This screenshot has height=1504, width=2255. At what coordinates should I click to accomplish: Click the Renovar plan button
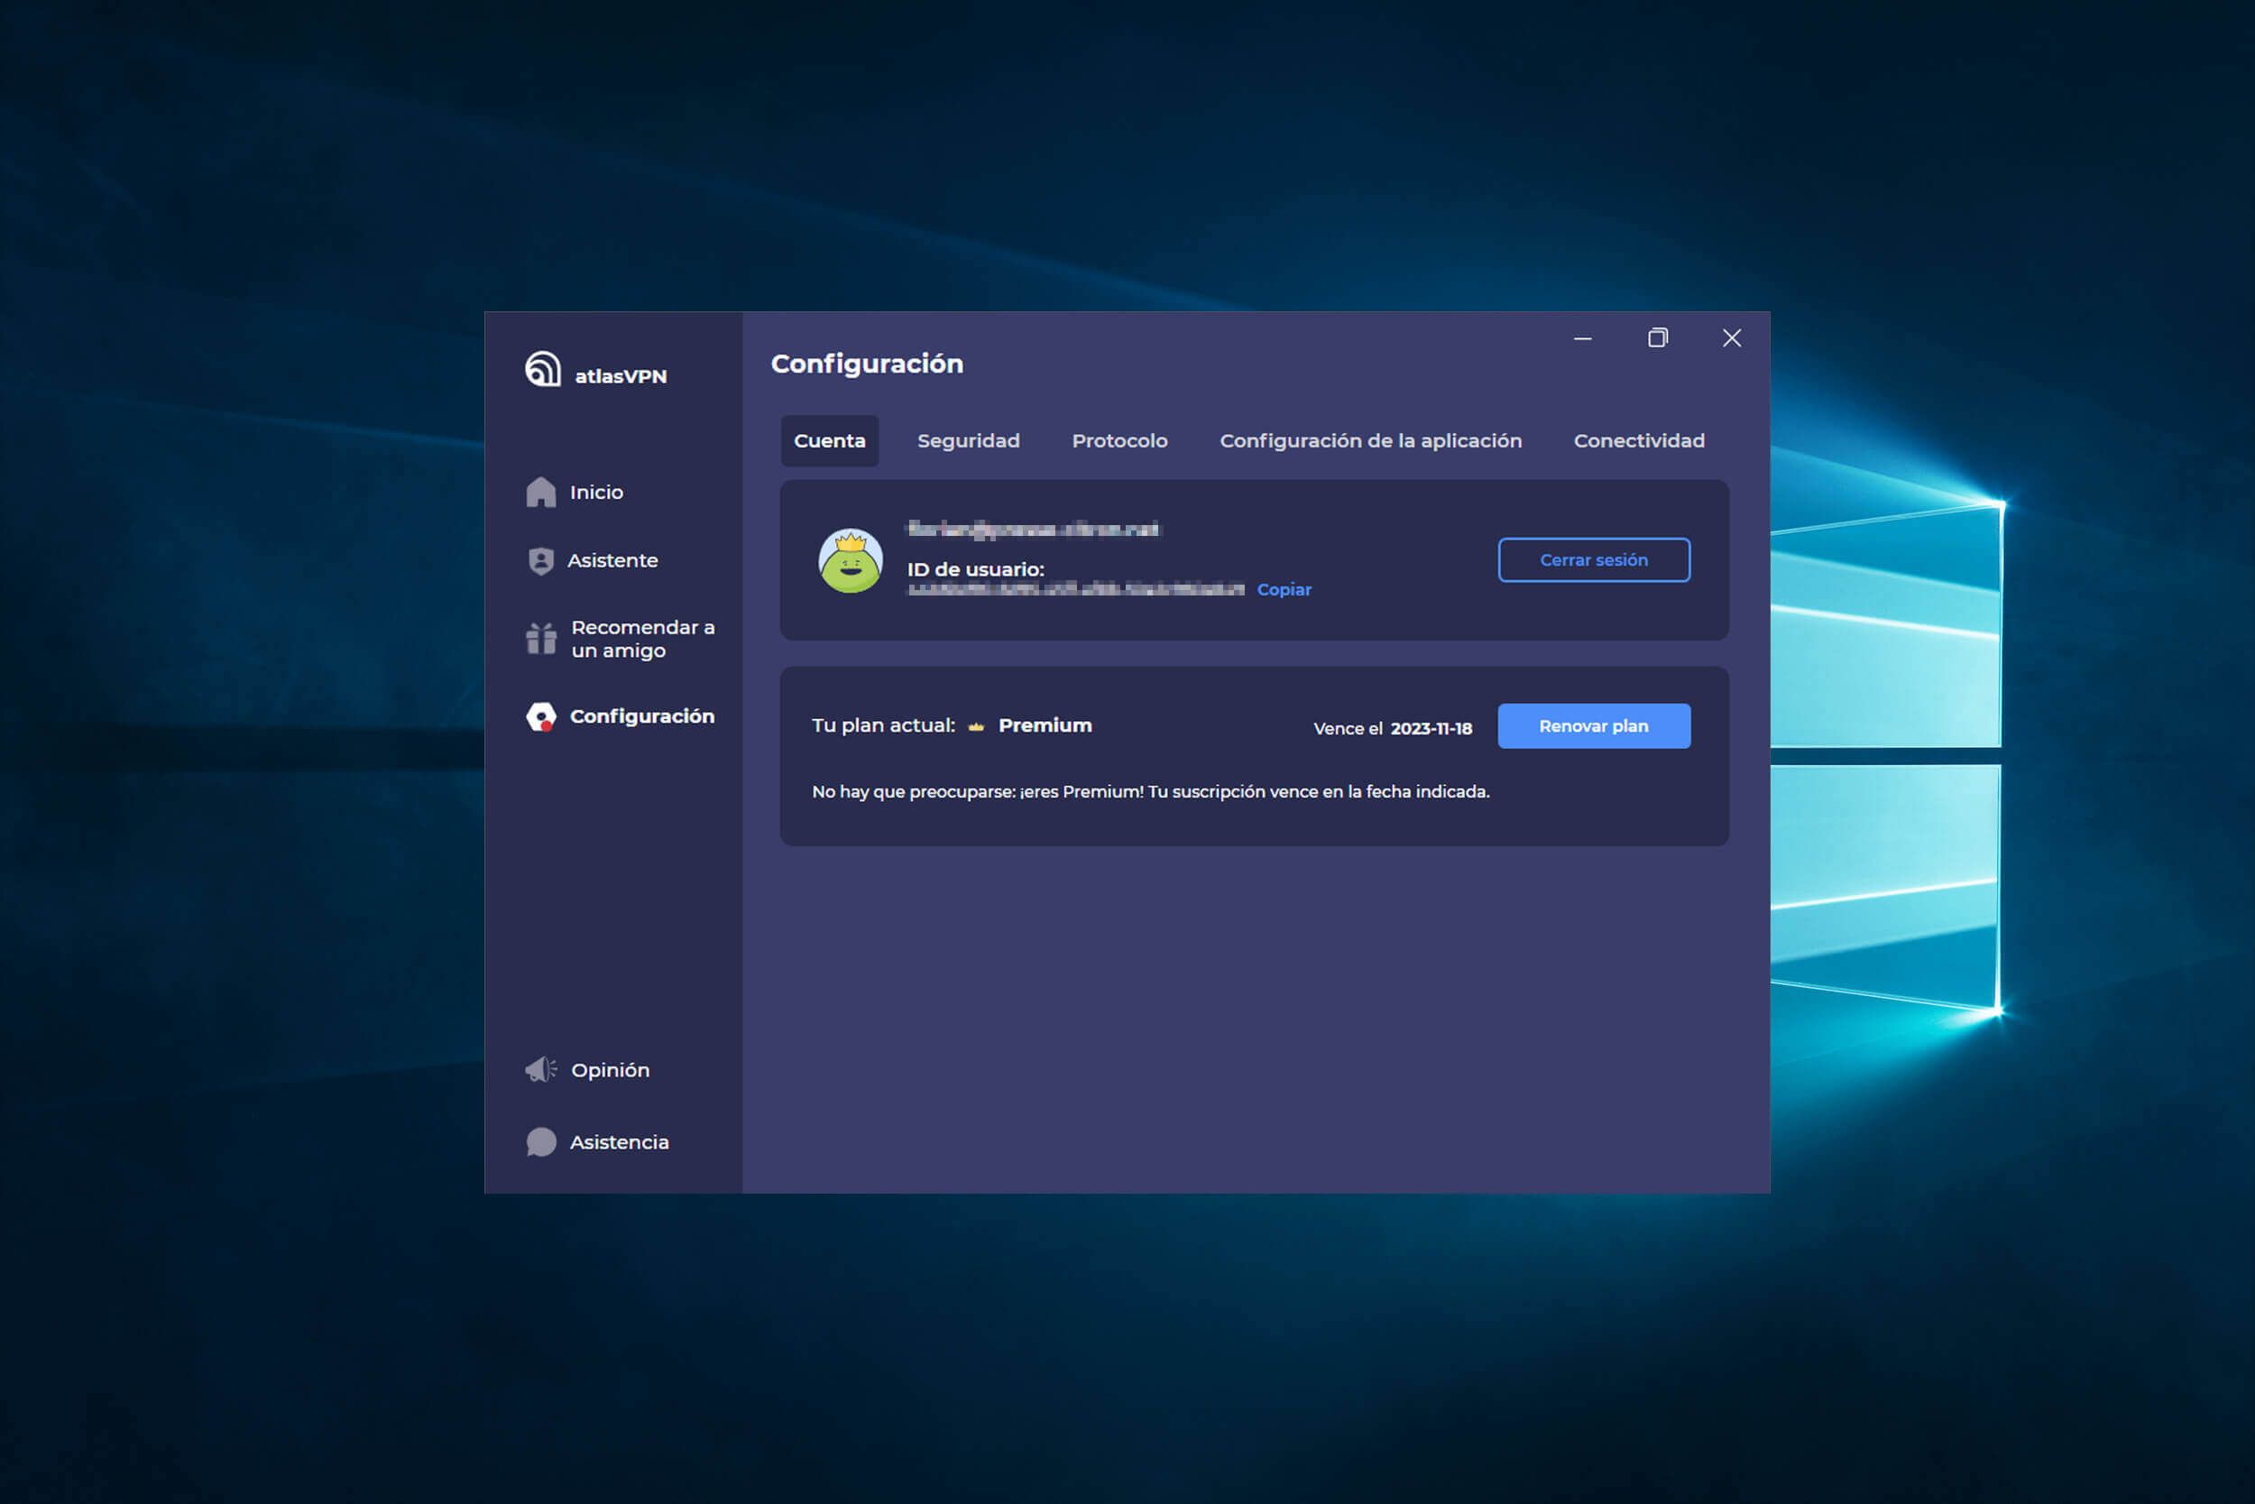1594,726
